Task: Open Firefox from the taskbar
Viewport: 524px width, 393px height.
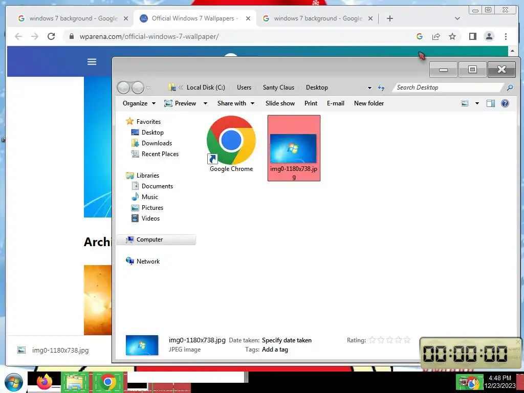Action: [44, 382]
